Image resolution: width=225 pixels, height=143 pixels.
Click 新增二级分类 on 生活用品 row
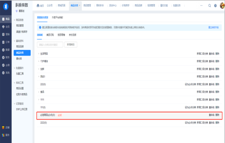point(202,54)
